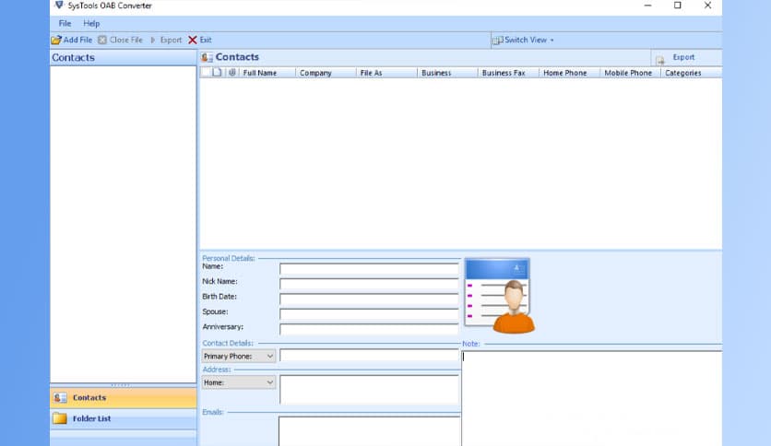
Task: Select the Folder List navigation tab
Action: click(124, 418)
